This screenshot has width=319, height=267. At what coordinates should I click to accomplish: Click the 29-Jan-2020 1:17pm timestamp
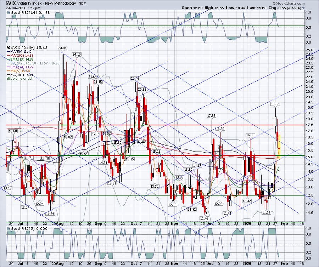pos(23,8)
